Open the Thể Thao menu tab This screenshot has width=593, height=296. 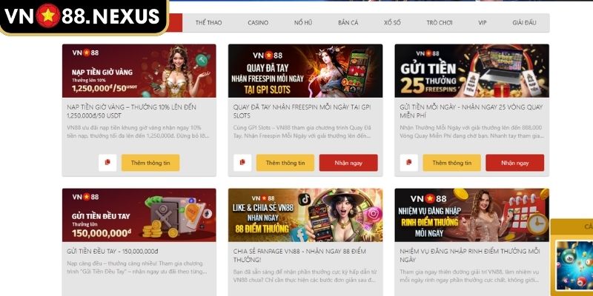[x=209, y=23]
